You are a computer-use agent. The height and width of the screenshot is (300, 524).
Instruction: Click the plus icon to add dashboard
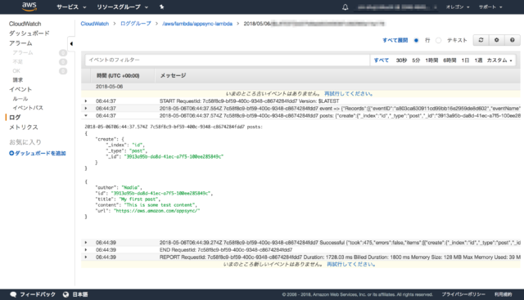tap(11, 153)
